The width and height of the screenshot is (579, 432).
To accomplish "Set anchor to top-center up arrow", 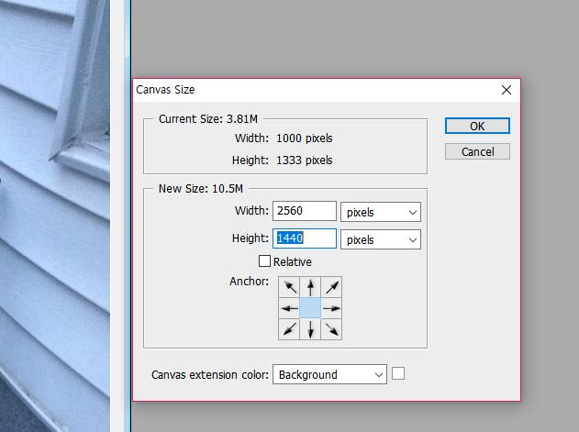I will point(310,286).
